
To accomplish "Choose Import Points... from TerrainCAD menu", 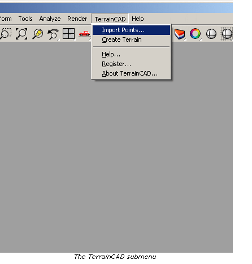I will point(131,30).
